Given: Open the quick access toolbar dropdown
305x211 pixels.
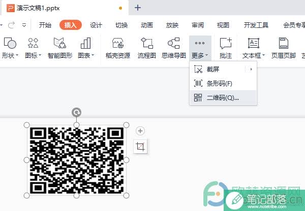Looking at the screenshot, I should click(24, 25).
